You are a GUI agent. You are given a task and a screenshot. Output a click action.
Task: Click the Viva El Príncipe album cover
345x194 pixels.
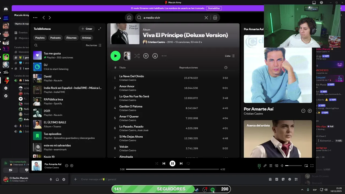coord(125,34)
